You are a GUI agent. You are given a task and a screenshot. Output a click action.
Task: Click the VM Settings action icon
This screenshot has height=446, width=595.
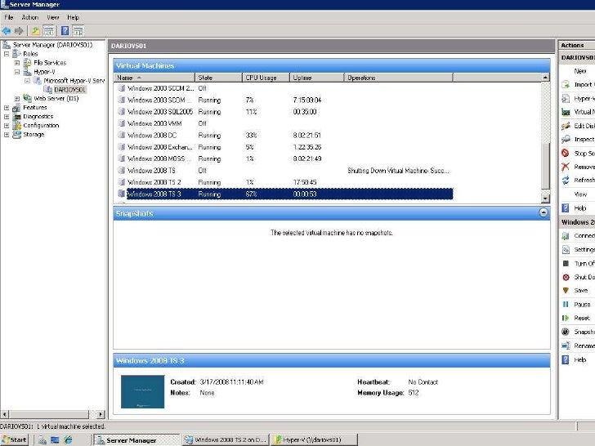(566, 250)
